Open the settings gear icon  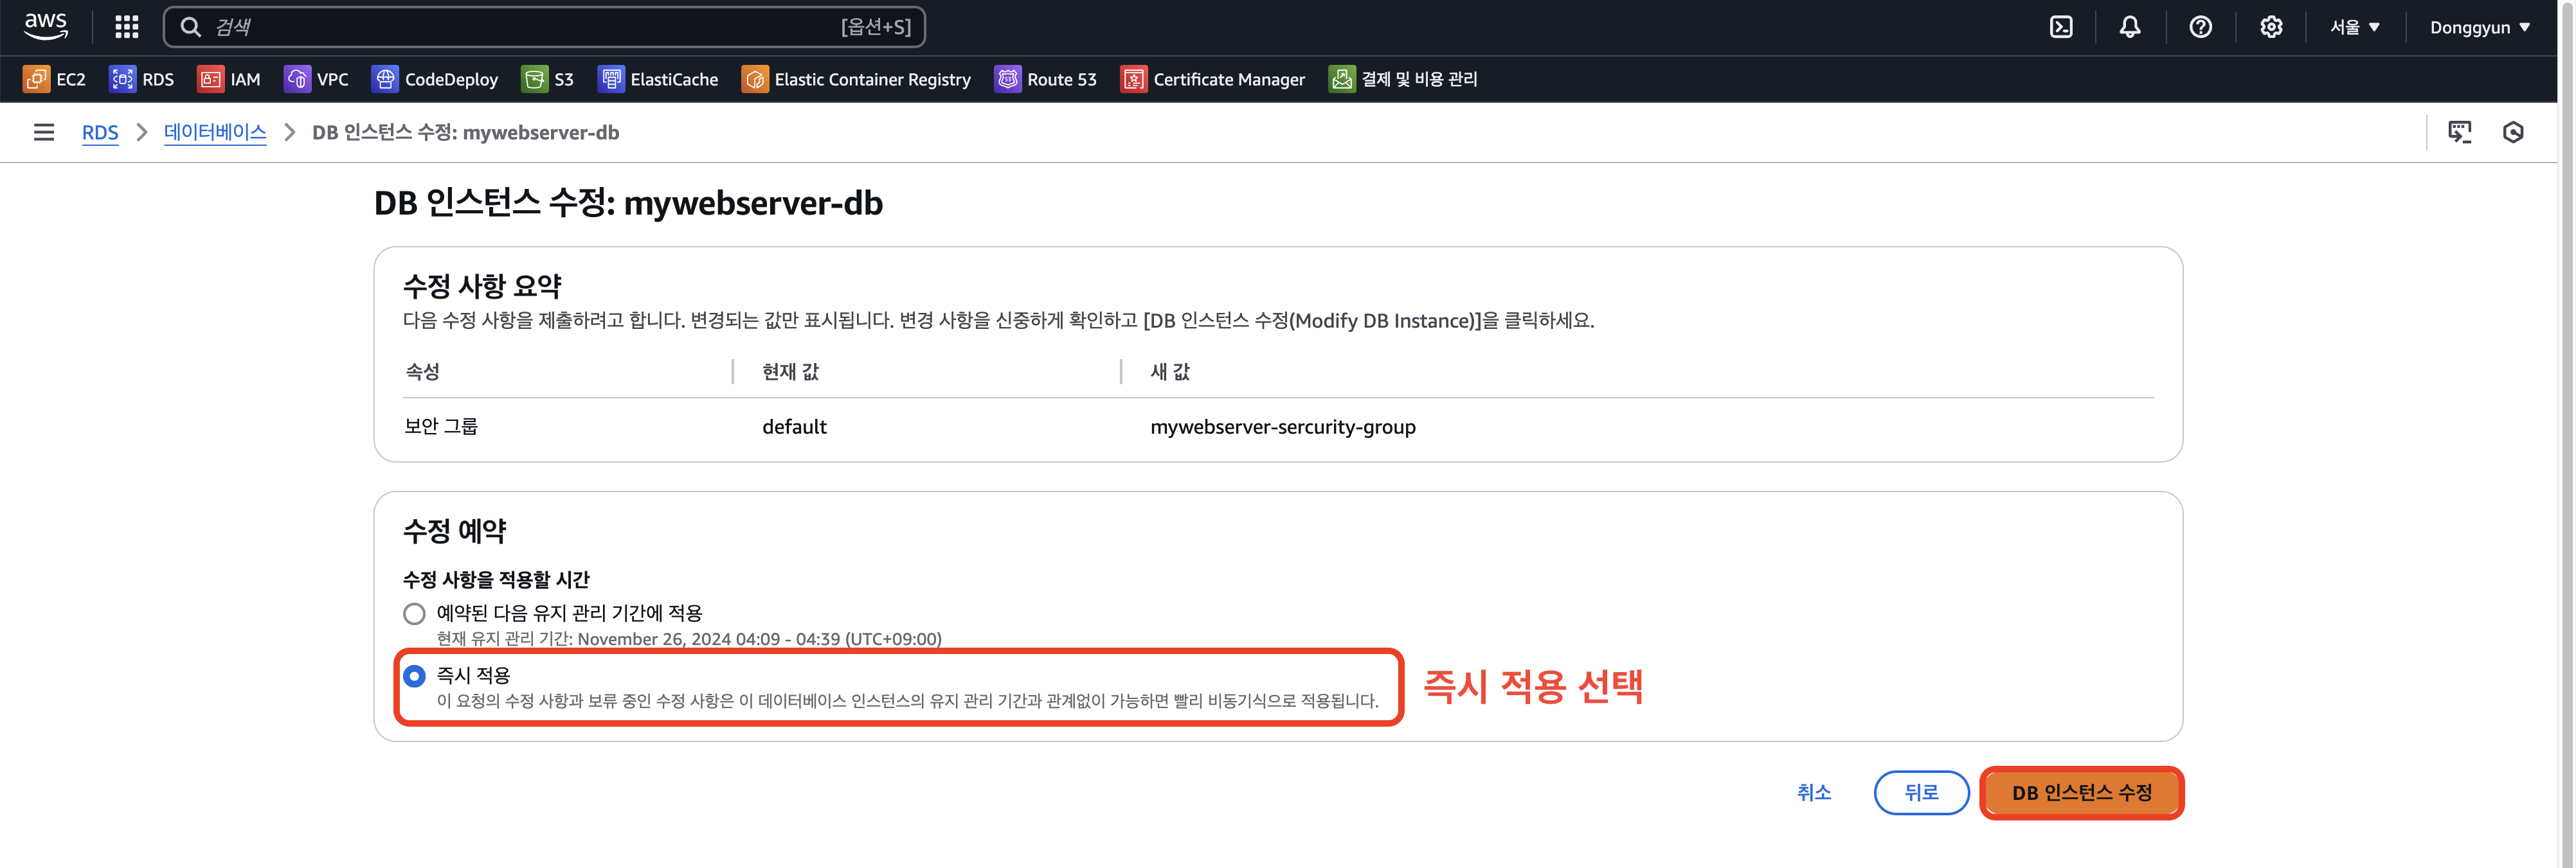pos(2271,27)
